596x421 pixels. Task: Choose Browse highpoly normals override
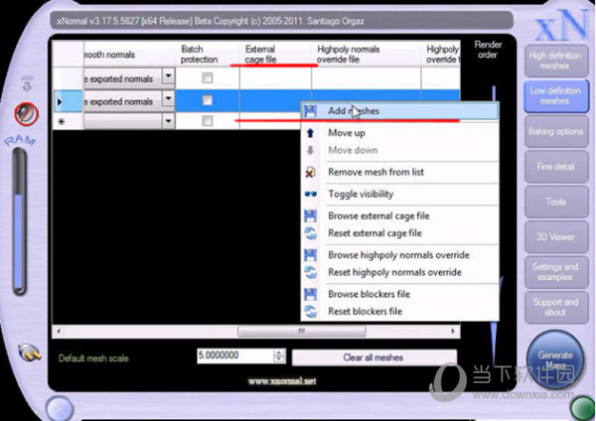coord(399,255)
